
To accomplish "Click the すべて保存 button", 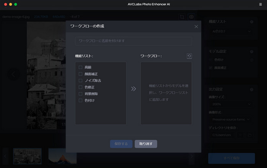I will pos(231,158).
